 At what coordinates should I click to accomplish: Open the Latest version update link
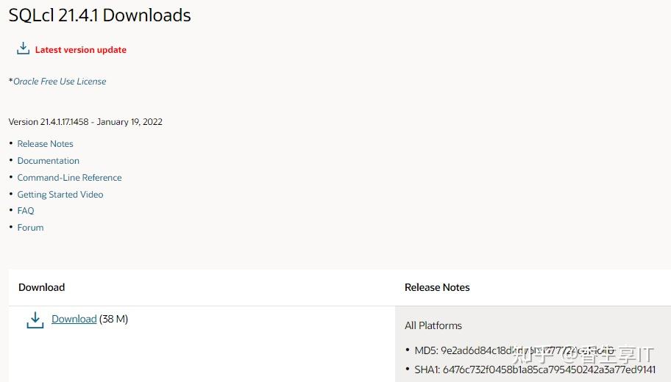click(81, 50)
